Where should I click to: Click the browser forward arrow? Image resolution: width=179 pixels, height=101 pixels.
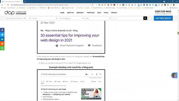5,5
